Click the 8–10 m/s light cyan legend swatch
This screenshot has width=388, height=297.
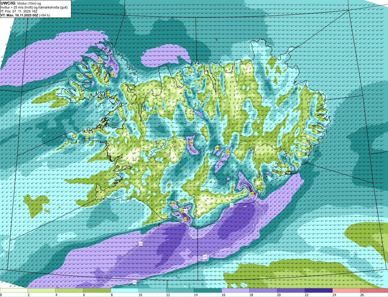point(125,291)
